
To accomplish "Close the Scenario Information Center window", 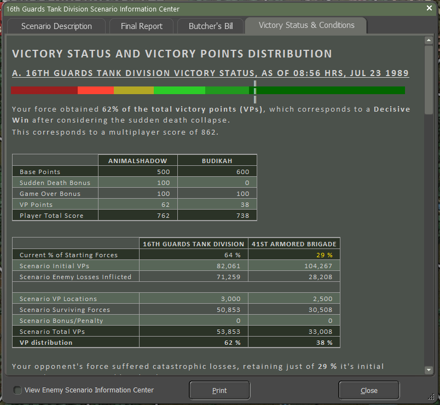I will click(429, 8).
